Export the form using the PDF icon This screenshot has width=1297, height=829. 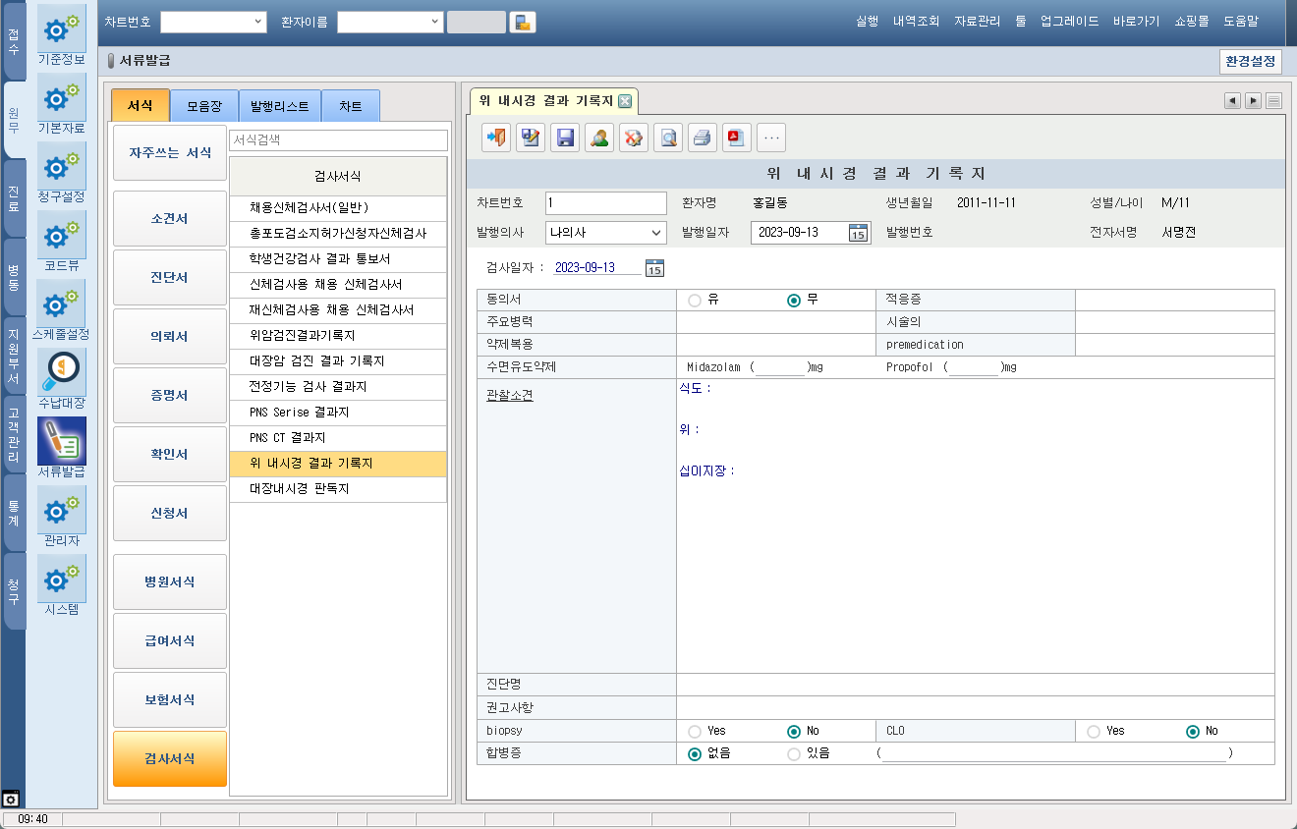[736, 138]
